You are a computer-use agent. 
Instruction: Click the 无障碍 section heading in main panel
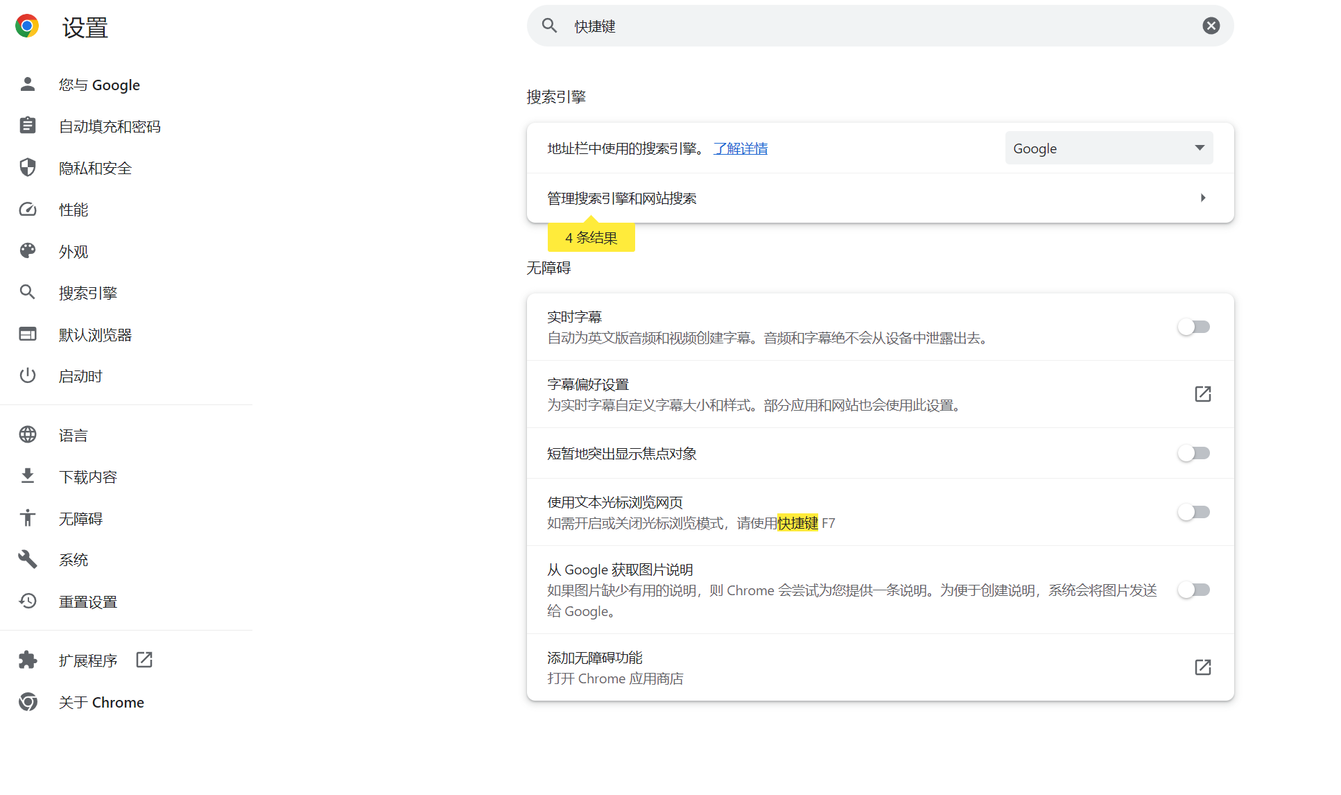(x=548, y=268)
